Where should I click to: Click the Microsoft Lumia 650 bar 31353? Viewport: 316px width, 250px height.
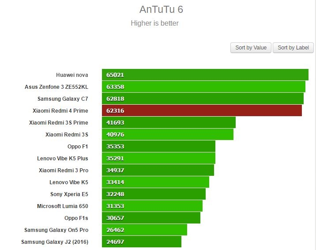click(x=152, y=206)
